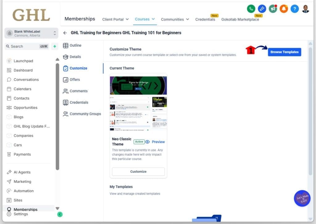This screenshot has width=316, height=224.
Task: Click the green phone dialer icon
Action: (x=251, y=9)
